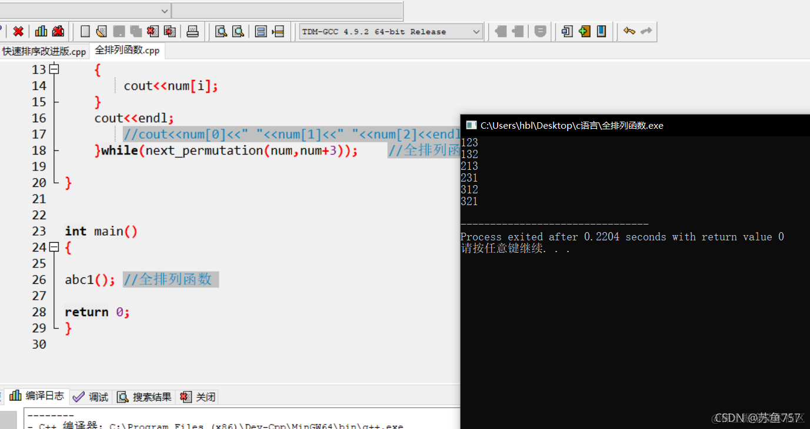The width and height of the screenshot is (810, 429).
Task: Click the red X stop execution icon
Action: (18, 31)
